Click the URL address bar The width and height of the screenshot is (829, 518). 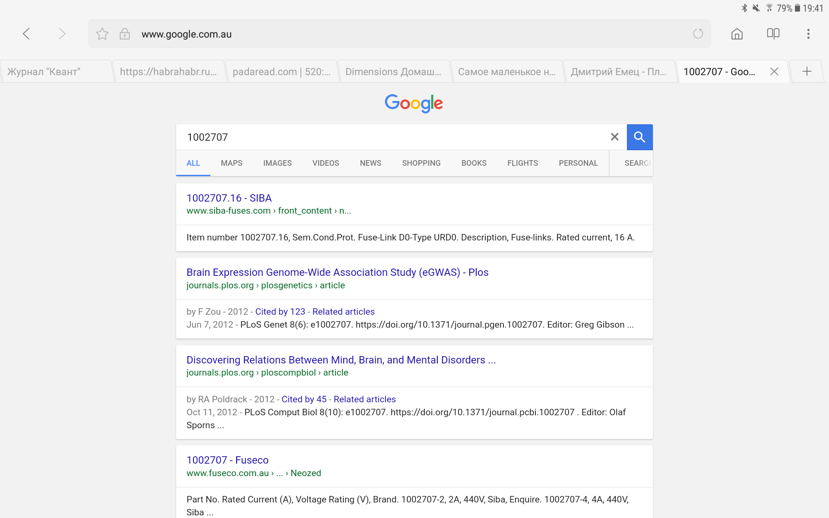click(389, 34)
